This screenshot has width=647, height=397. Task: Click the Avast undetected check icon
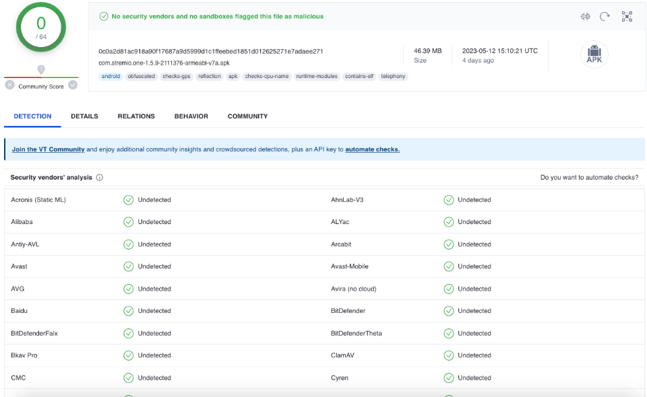[128, 266]
